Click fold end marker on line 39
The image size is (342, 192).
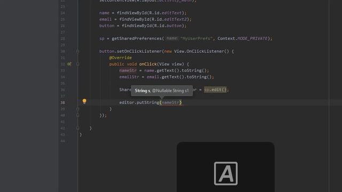[x=77, y=109]
